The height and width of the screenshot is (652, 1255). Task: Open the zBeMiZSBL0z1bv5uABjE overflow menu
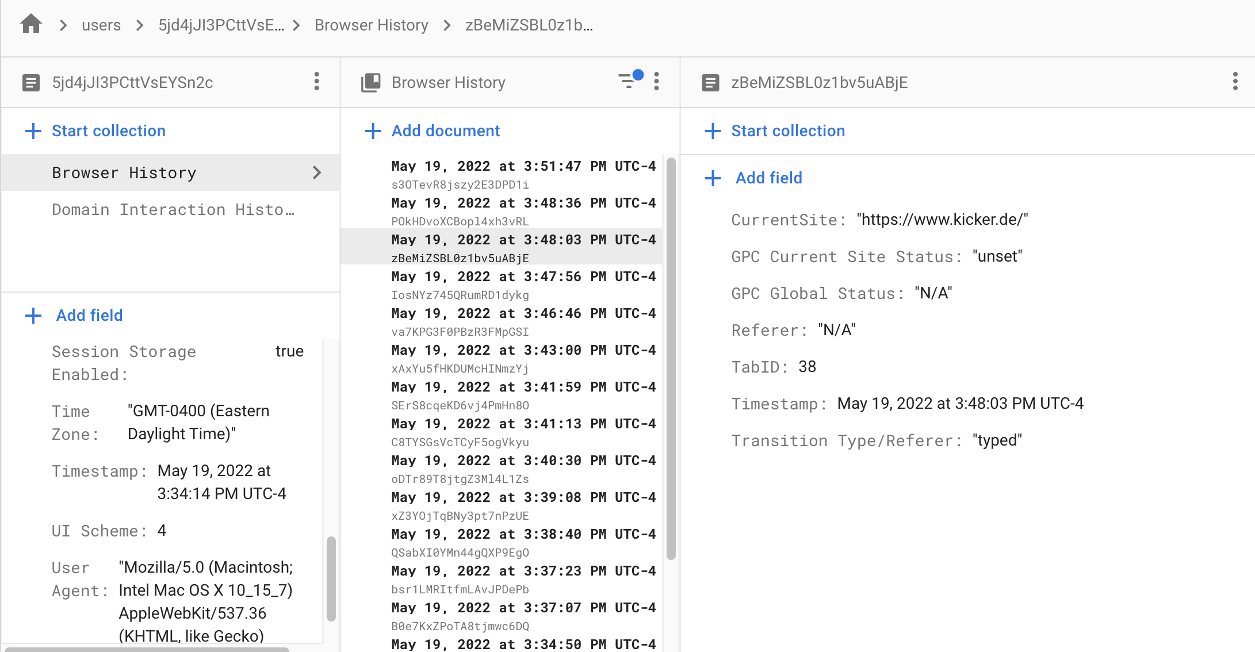(1235, 82)
